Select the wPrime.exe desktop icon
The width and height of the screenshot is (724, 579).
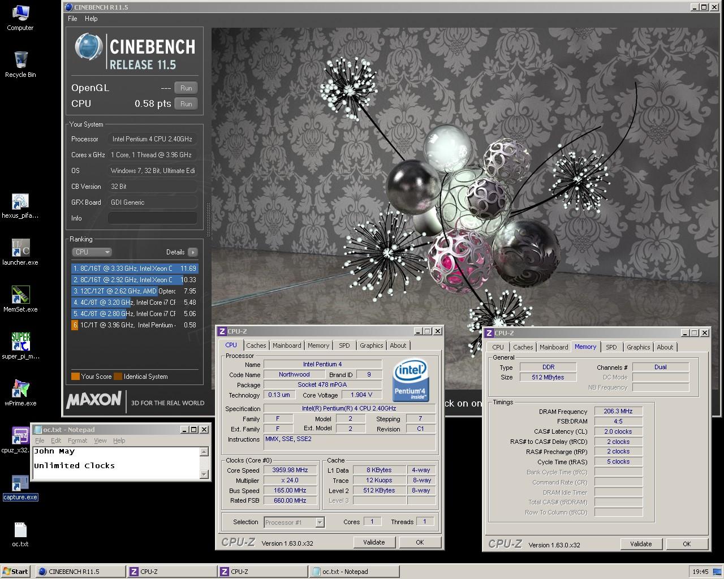click(x=20, y=393)
